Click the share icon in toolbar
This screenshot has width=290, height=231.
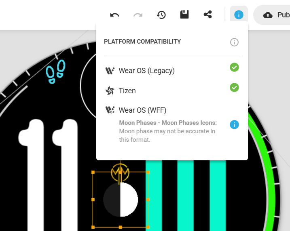pyautogui.click(x=208, y=15)
